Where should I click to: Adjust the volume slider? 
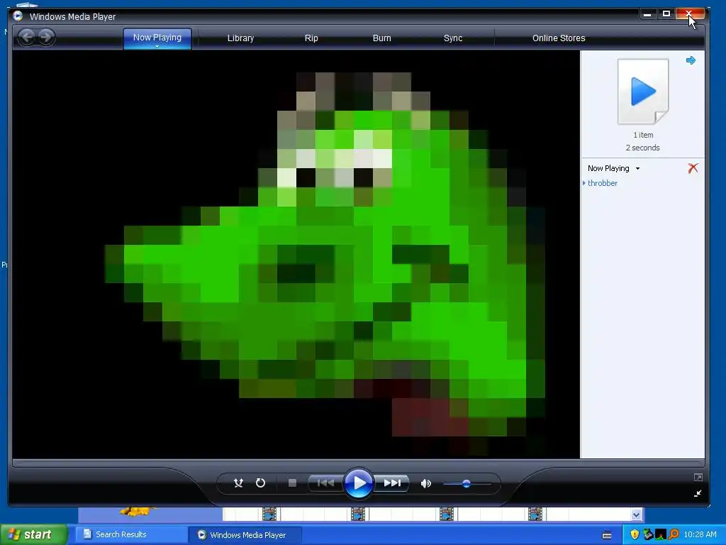[x=467, y=484]
